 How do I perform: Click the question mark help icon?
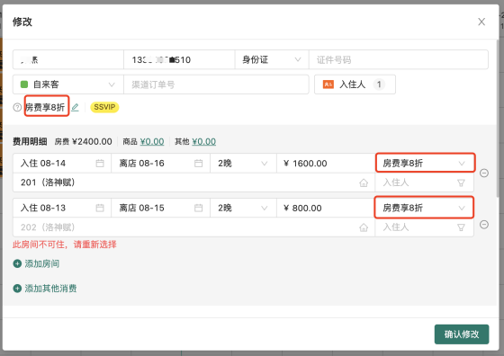point(17,107)
